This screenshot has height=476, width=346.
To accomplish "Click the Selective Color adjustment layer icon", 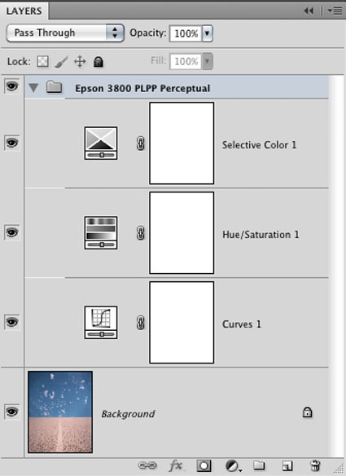I will (x=101, y=143).
